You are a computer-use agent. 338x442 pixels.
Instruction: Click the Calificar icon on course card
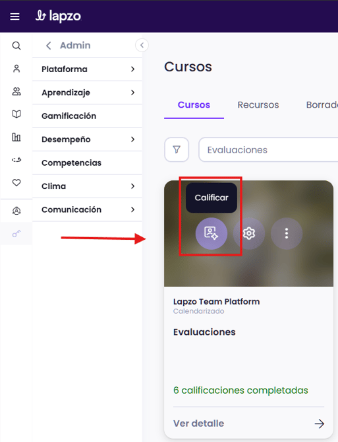pyautogui.click(x=211, y=233)
